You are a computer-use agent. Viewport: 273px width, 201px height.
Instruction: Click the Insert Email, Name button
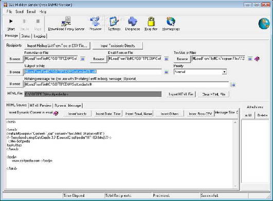(x=139, y=114)
